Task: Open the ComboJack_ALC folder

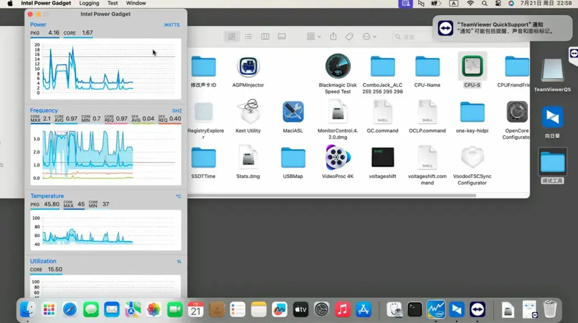Action: (383, 67)
